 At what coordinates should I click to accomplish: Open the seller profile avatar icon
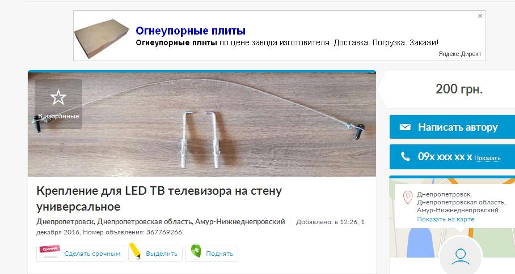pyautogui.click(x=461, y=256)
